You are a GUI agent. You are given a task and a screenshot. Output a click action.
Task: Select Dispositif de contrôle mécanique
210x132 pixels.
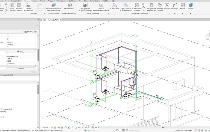point(101,7)
